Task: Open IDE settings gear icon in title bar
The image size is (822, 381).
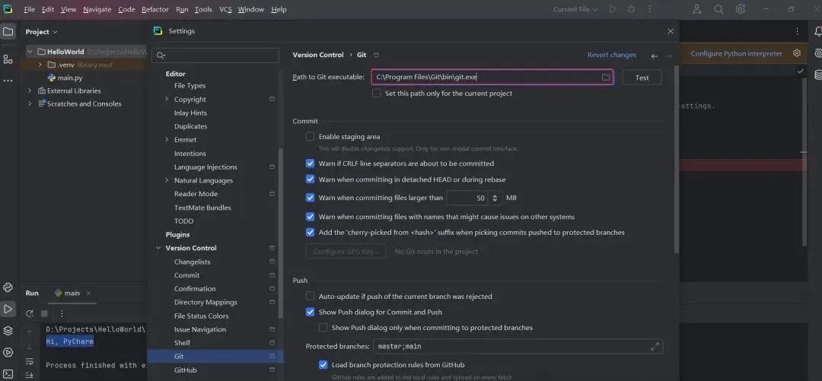Action: (741, 9)
